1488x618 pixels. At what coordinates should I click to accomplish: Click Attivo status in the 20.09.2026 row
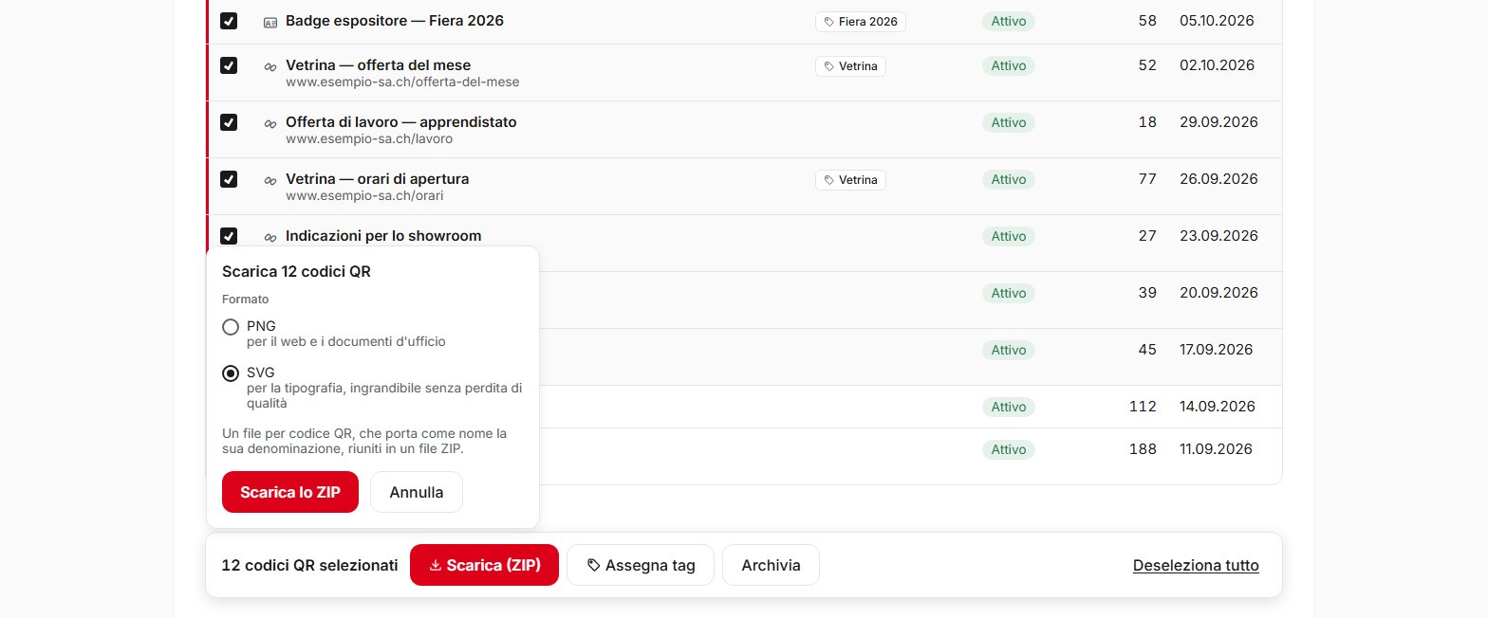(x=1009, y=293)
